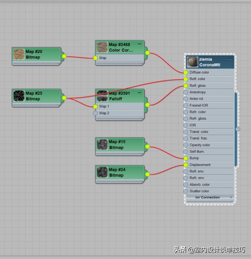This screenshot has width=251, height=259.
Task: Click Map #20 Bitmap output socket
Action: point(64,56)
